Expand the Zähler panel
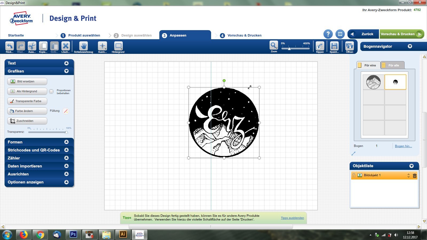The image size is (427, 240). 66,158
